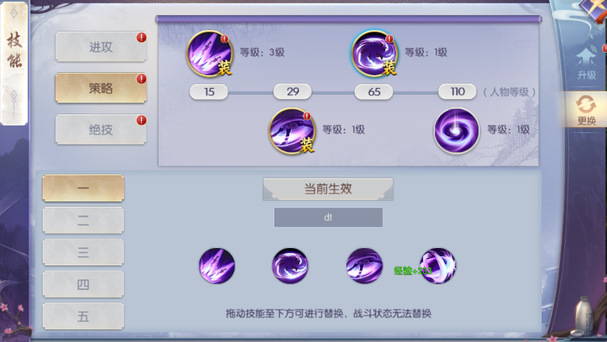
Task: Click the 当前生效 button
Action: [x=328, y=189]
